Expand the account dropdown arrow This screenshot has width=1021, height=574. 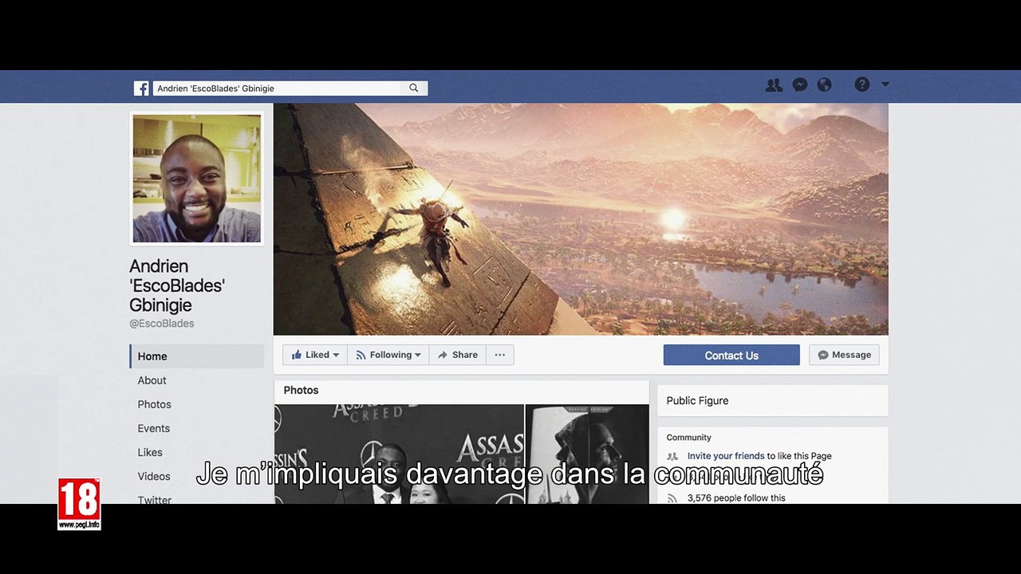[885, 84]
